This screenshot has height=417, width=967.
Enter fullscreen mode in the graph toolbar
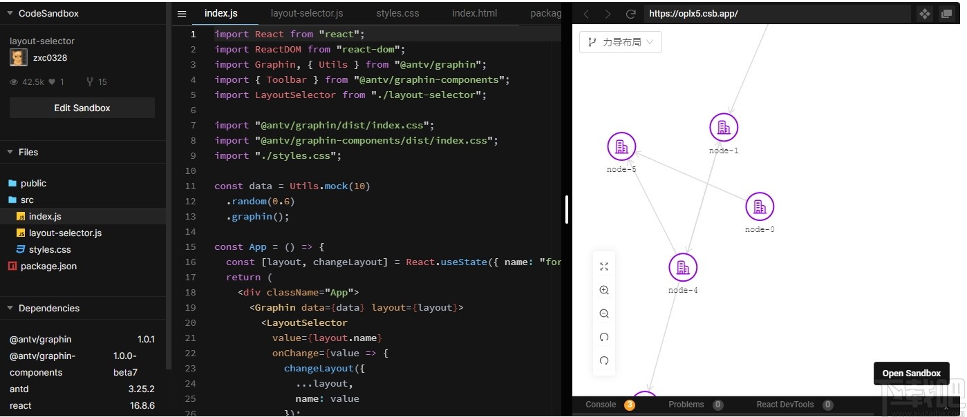[604, 266]
